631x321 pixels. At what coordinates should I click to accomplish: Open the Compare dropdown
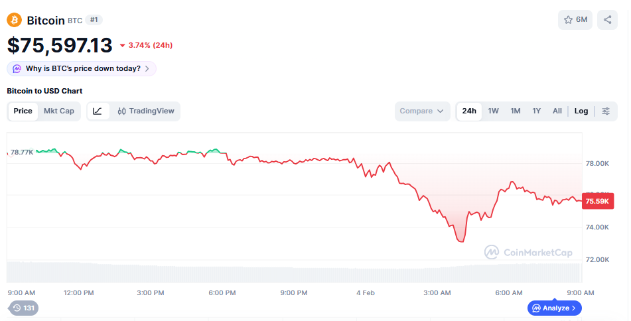[422, 111]
